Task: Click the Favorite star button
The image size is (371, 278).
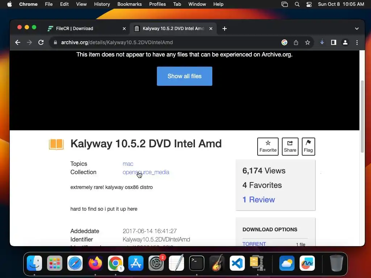Action: pyautogui.click(x=268, y=147)
